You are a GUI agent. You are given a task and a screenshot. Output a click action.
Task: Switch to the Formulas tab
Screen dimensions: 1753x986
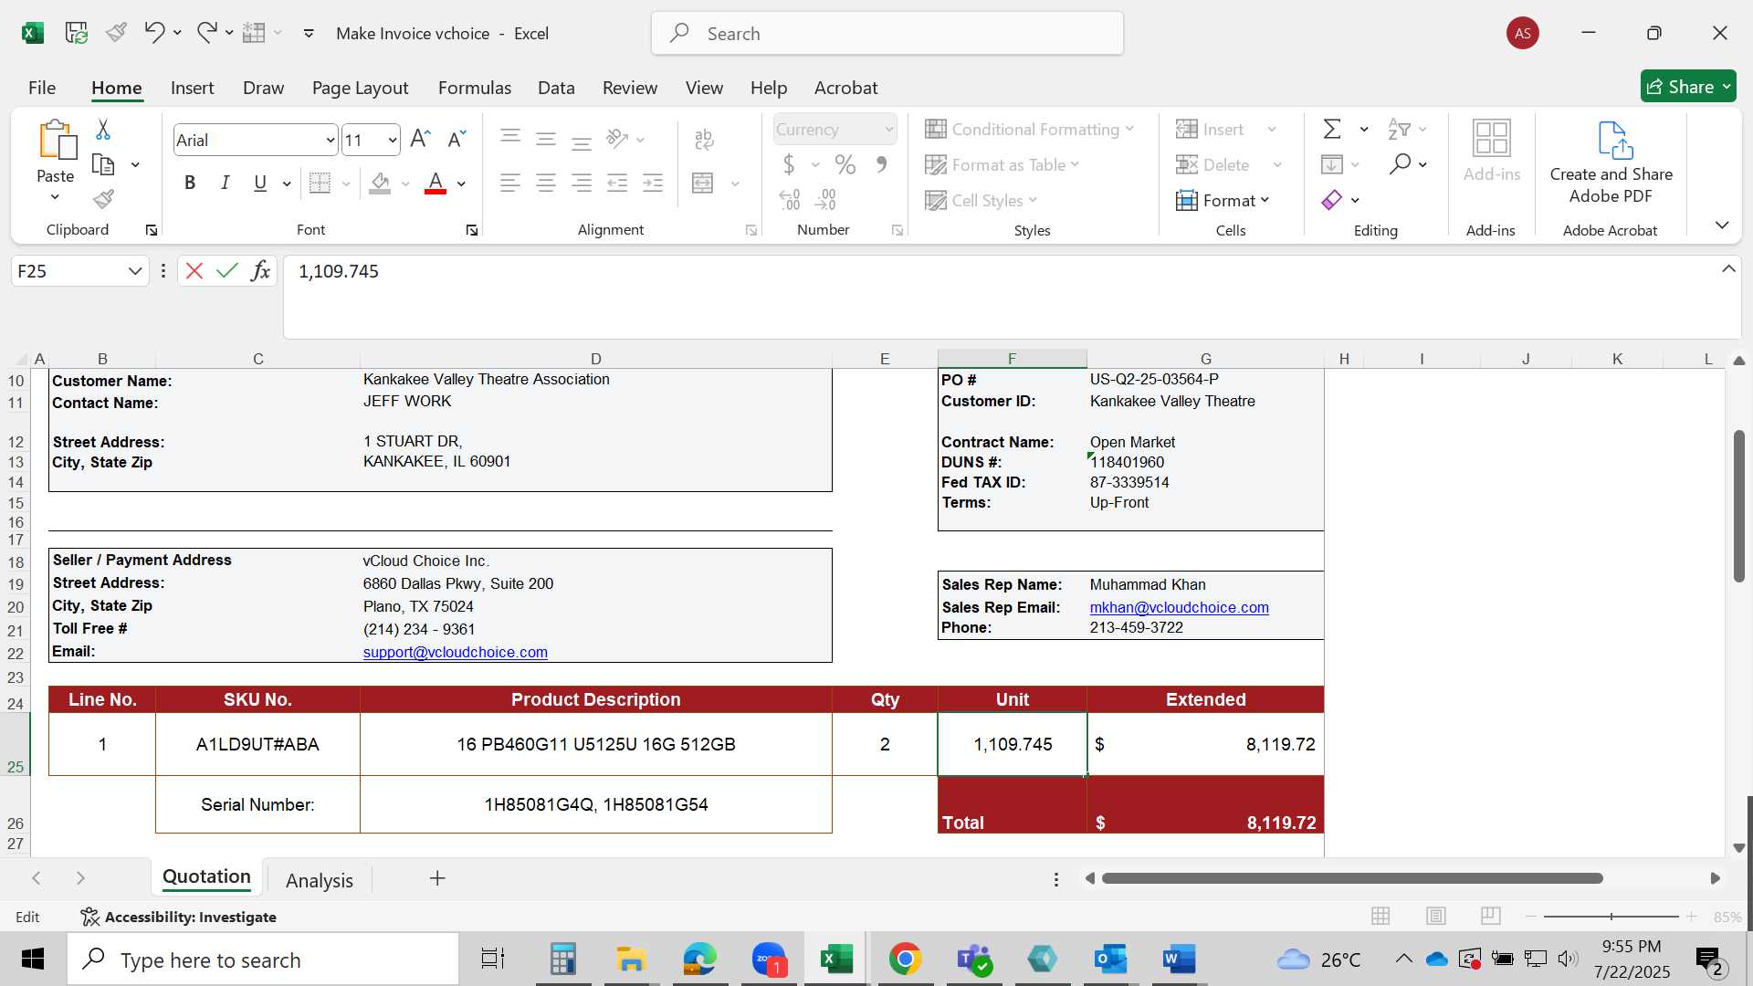pyautogui.click(x=474, y=88)
